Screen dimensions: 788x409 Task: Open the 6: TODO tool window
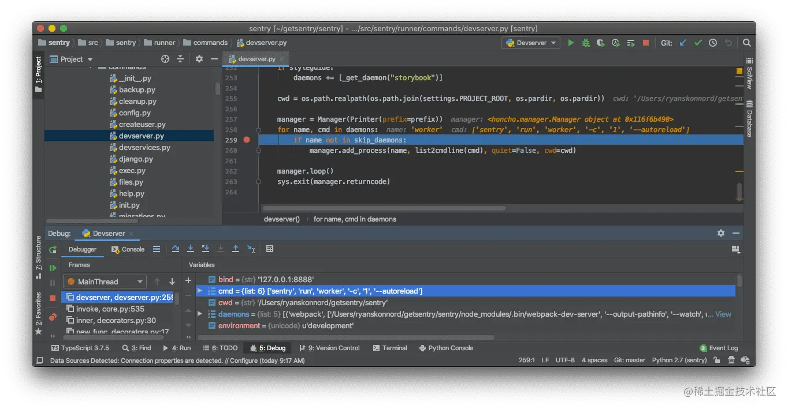pos(221,348)
